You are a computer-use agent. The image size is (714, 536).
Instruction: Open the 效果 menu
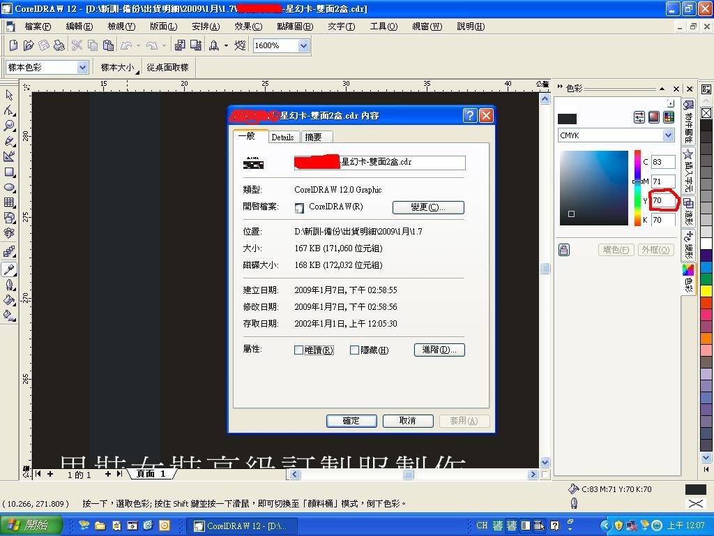pyautogui.click(x=248, y=27)
